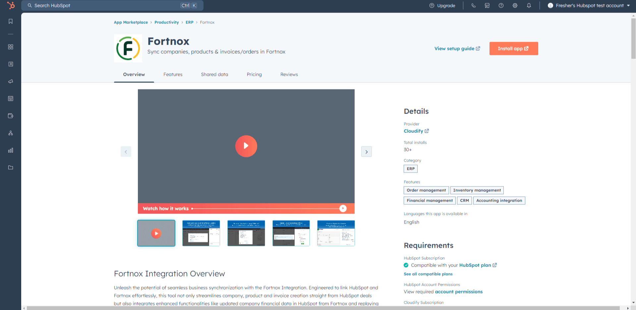This screenshot has width=636, height=310.
Task: Open account permissions link
Action: click(x=459, y=292)
